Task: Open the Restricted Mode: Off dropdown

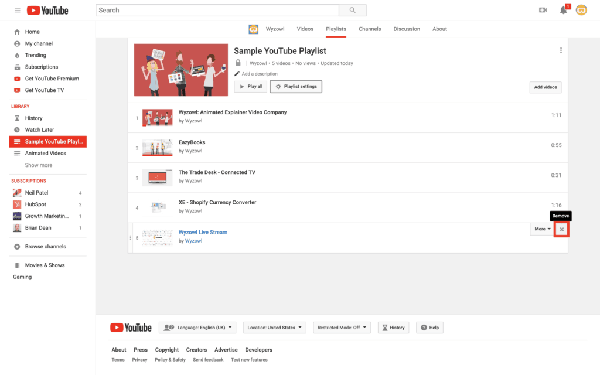Action: (342, 328)
